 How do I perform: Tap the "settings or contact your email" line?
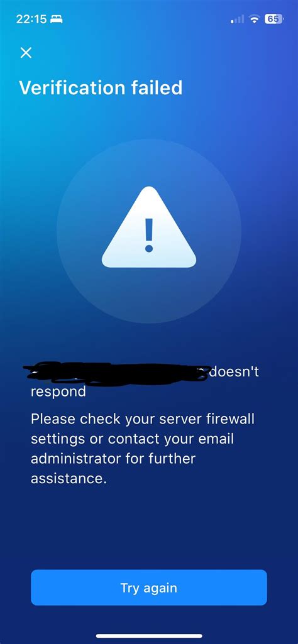[x=133, y=439]
